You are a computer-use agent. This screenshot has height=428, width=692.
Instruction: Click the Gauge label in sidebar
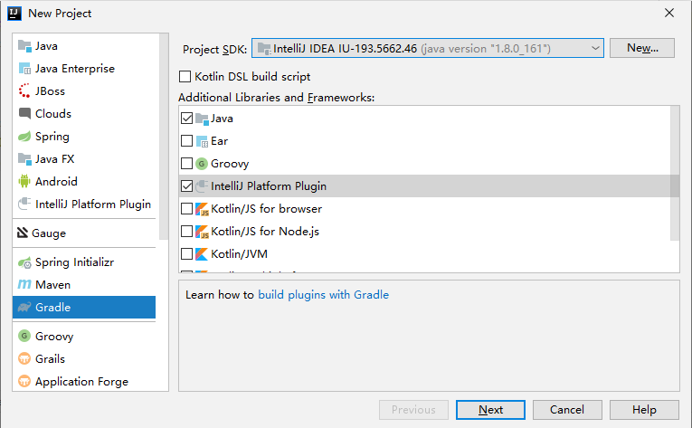(x=49, y=233)
